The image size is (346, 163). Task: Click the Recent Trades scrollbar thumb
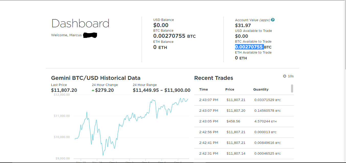pyautogui.click(x=292, y=89)
